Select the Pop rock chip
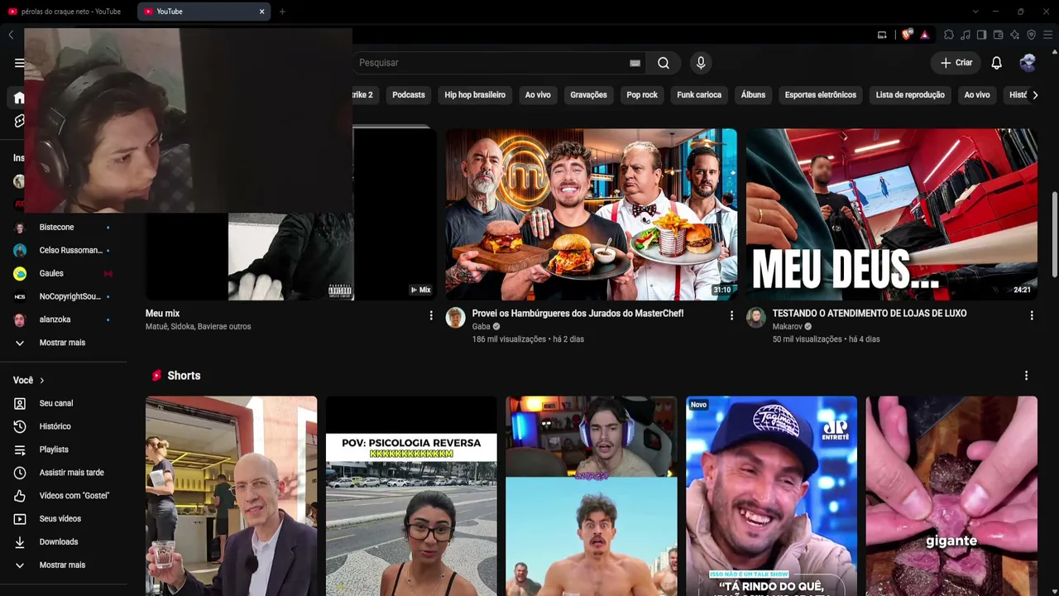 (x=642, y=95)
